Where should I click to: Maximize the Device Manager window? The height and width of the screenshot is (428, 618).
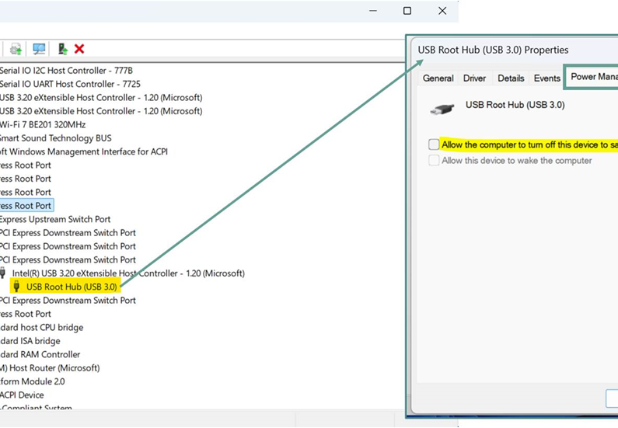click(407, 11)
